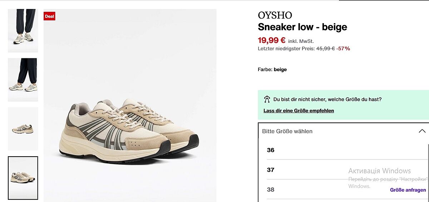
Task: Select size 36 from the list
Action: (x=271, y=150)
